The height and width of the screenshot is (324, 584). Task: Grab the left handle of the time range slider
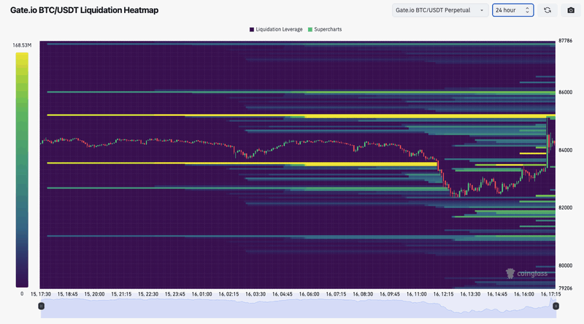pos(42,306)
